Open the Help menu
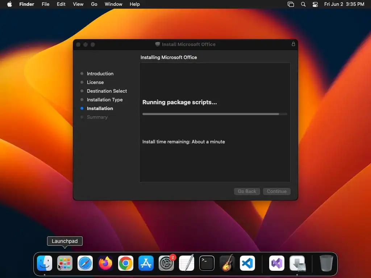 tap(135, 4)
